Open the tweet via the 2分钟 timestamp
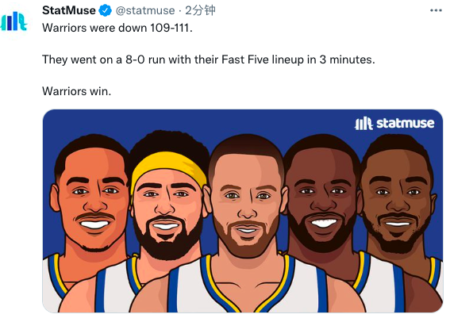Screen dimensions: 450x322 coord(200,10)
